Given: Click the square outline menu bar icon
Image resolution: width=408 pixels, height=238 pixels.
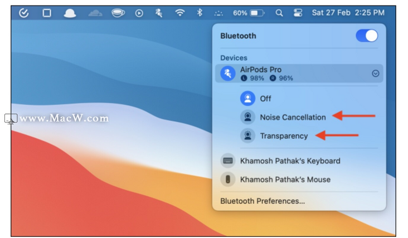Looking at the screenshot, I should (47, 13).
